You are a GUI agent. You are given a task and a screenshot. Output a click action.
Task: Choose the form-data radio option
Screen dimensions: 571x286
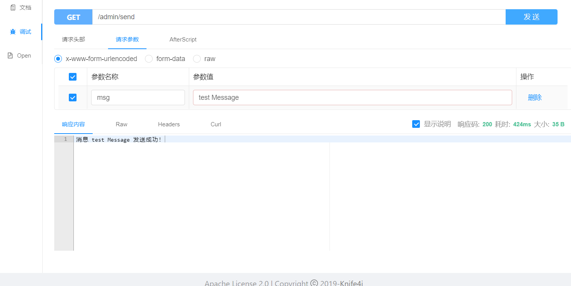tap(149, 59)
